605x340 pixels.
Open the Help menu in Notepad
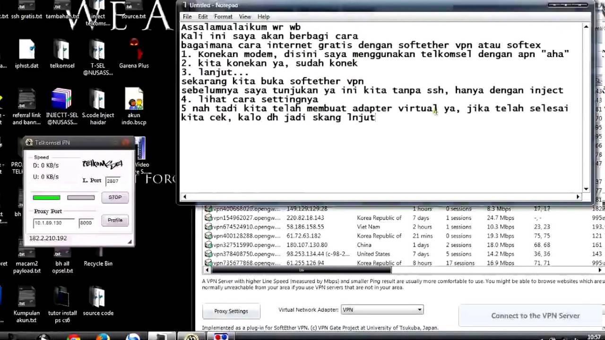[x=263, y=17]
